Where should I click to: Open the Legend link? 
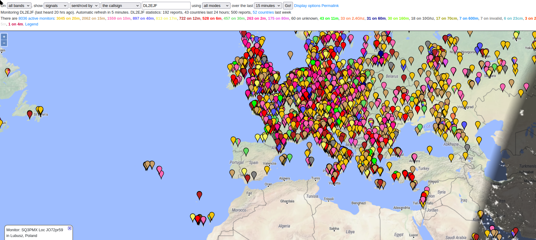point(32,24)
